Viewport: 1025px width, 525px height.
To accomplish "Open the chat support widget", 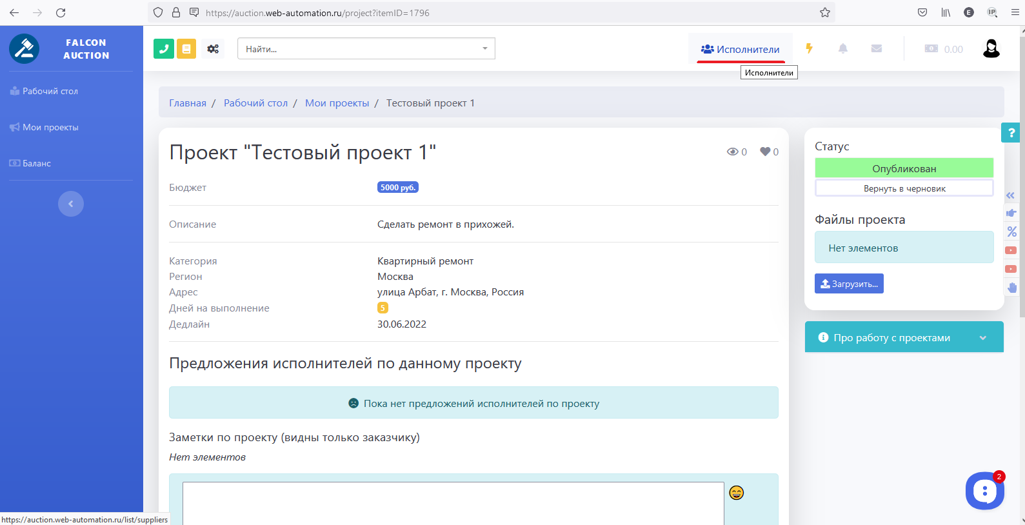I will 984,491.
